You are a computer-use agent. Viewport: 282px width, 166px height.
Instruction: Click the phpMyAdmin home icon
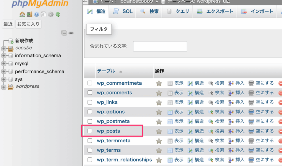pos(22,14)
